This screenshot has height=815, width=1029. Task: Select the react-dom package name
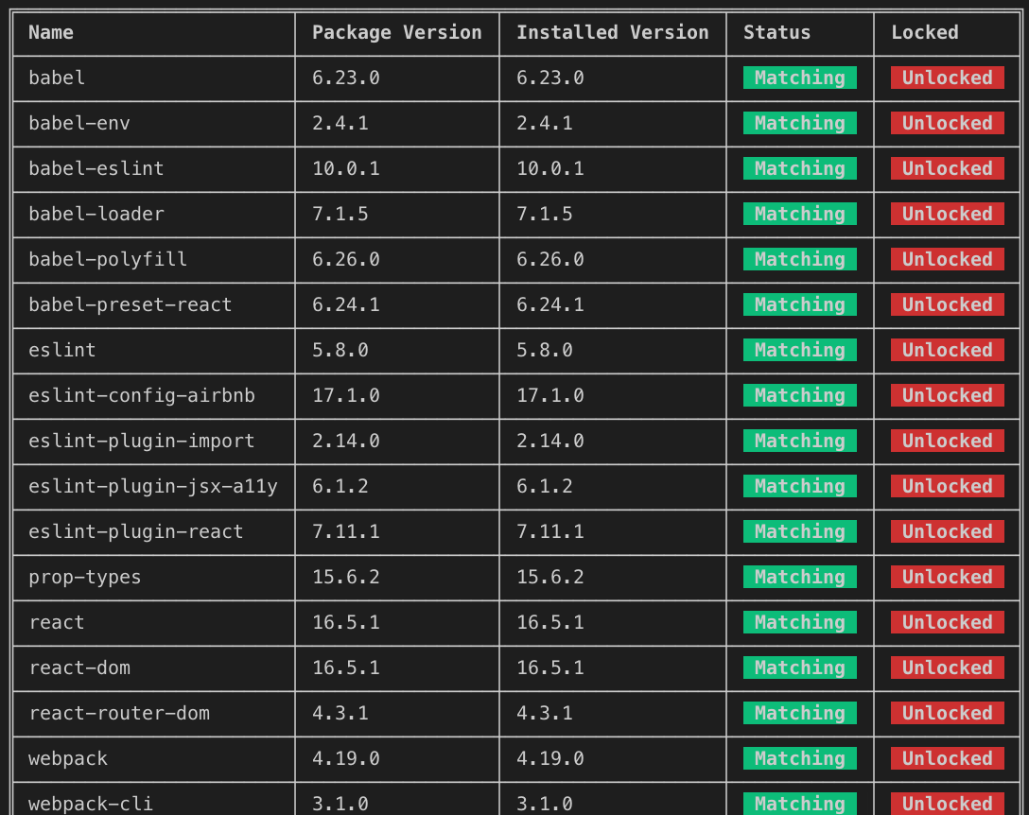pos(79,668)
